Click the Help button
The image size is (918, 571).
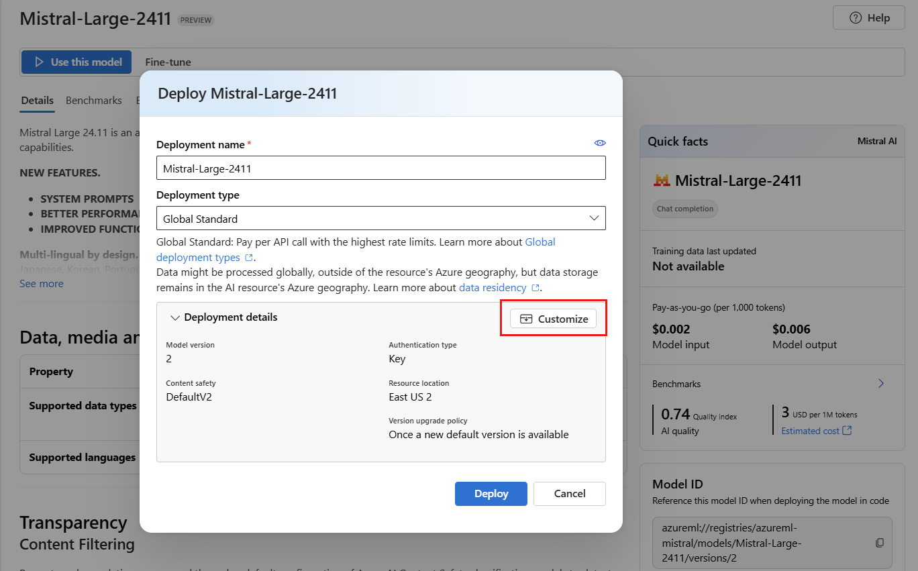point(869,18)
